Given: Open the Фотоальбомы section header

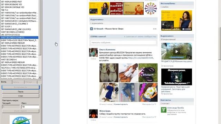Looking at the screenshot, I should pos(176,3).
